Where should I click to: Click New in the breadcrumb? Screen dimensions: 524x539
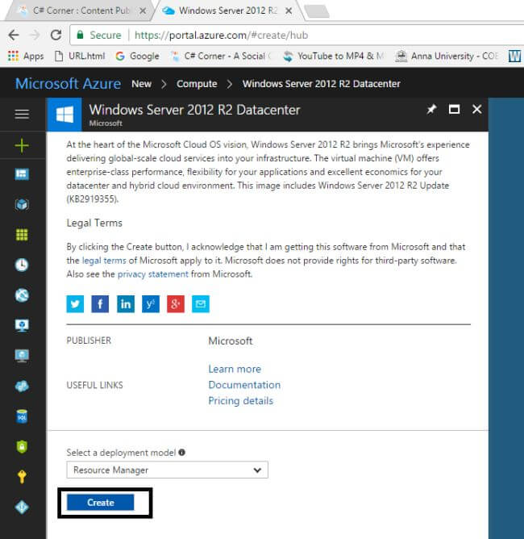pyautogui.click(x=141, y=84)
